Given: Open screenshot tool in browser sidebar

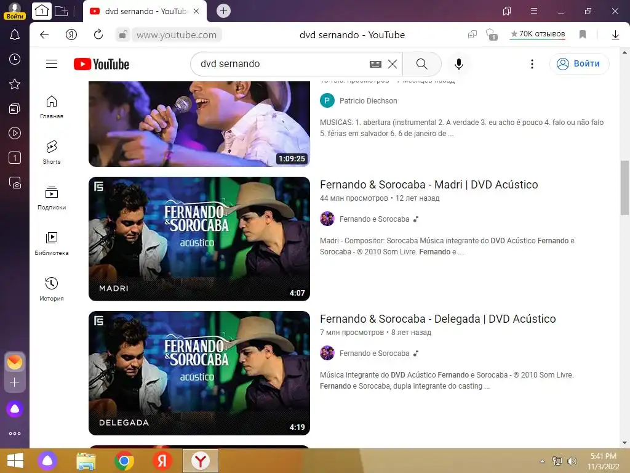Looking at the screenshot, I should point(15,182).
